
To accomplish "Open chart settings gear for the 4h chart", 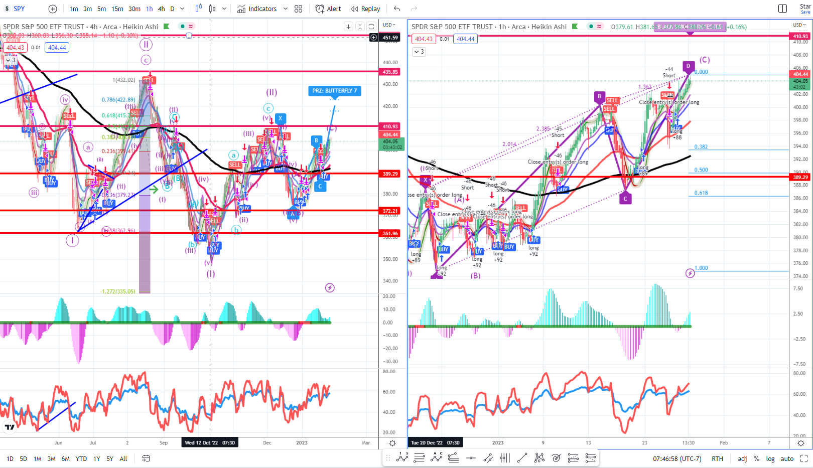I will pyautogui.click(x=392, y=443).
